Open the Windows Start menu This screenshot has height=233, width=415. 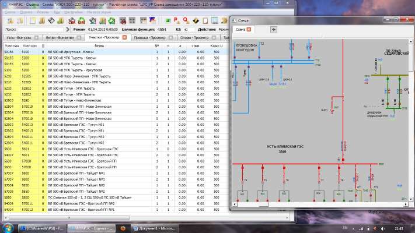[x=8, y=228]
